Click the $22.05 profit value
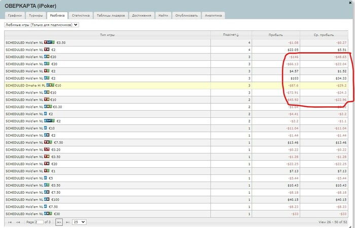355x228 pixels. point(293,50)
